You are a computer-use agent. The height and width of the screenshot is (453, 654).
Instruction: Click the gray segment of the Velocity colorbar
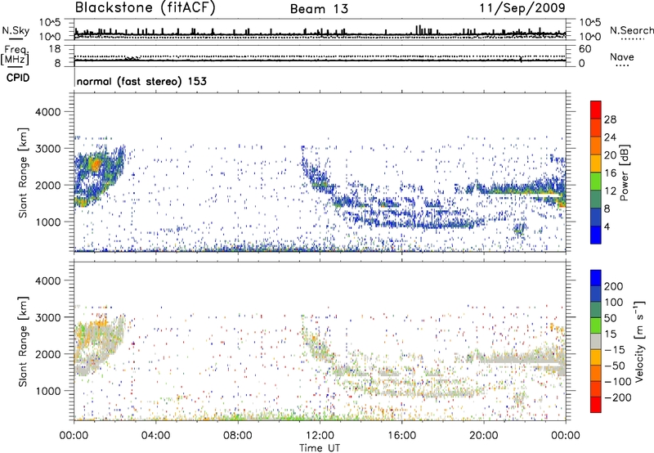point(596,341)
